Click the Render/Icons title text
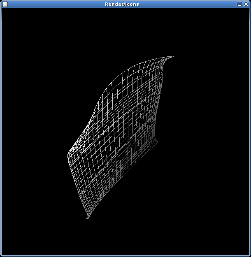Viewport: 251px width, 257px height. point(122,4)
